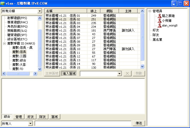The width and height of the screenshot is (190, 128).
Task: Switch to the 綜合 chat tab
Action: 7,117
